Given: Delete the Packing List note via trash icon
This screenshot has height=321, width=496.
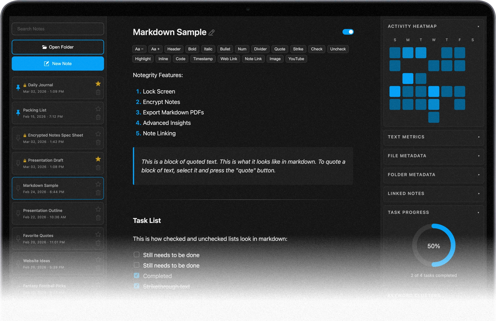Looking at the screenshot, I should (x=98, y=117).
